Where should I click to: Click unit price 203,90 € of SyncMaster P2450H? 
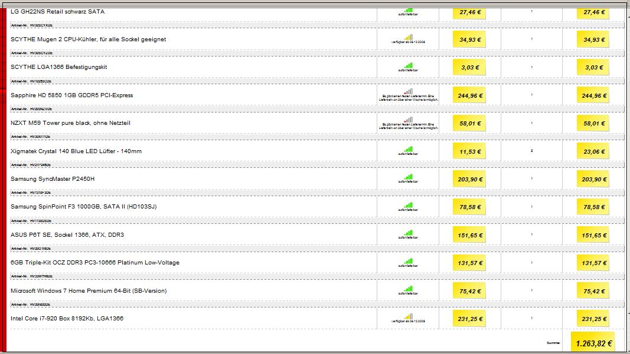pyautogui.click(x=469, y=179)
